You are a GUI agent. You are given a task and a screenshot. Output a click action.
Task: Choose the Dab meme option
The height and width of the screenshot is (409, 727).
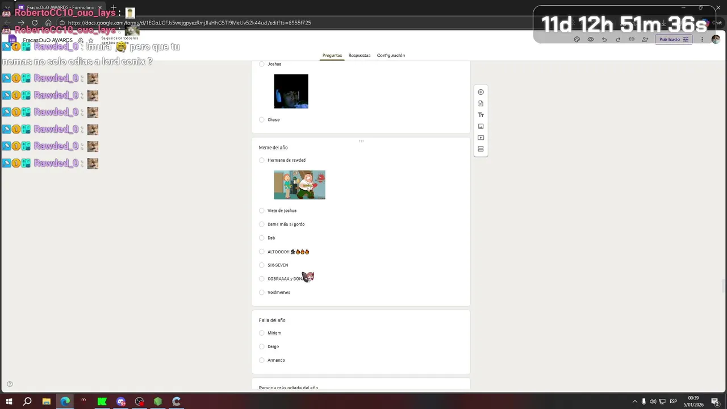point(262,238)
